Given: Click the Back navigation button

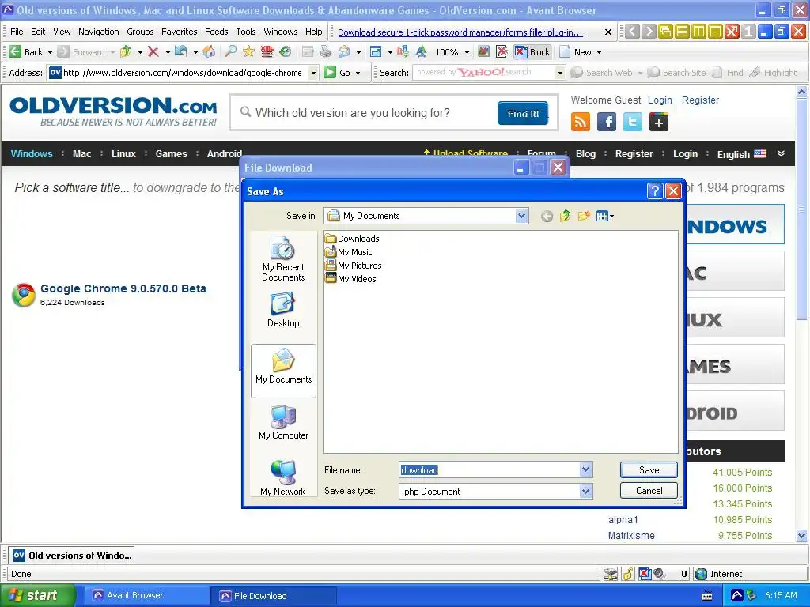Looking at the screenshot, I should click(26, 52).
